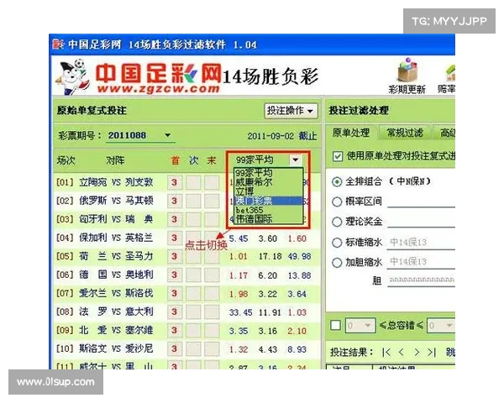Jump to last 投注结果 page
Screen dimensions: 504x403
click(432, 353)
